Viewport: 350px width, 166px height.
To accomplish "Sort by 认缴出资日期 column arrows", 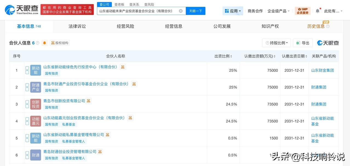I will point(306,56).
